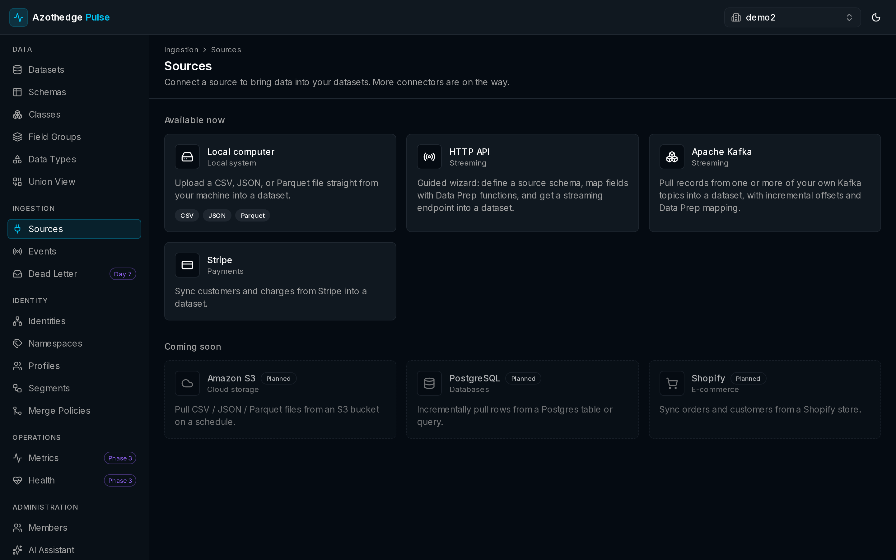Open the Local computer source card

tap(280, 183)
